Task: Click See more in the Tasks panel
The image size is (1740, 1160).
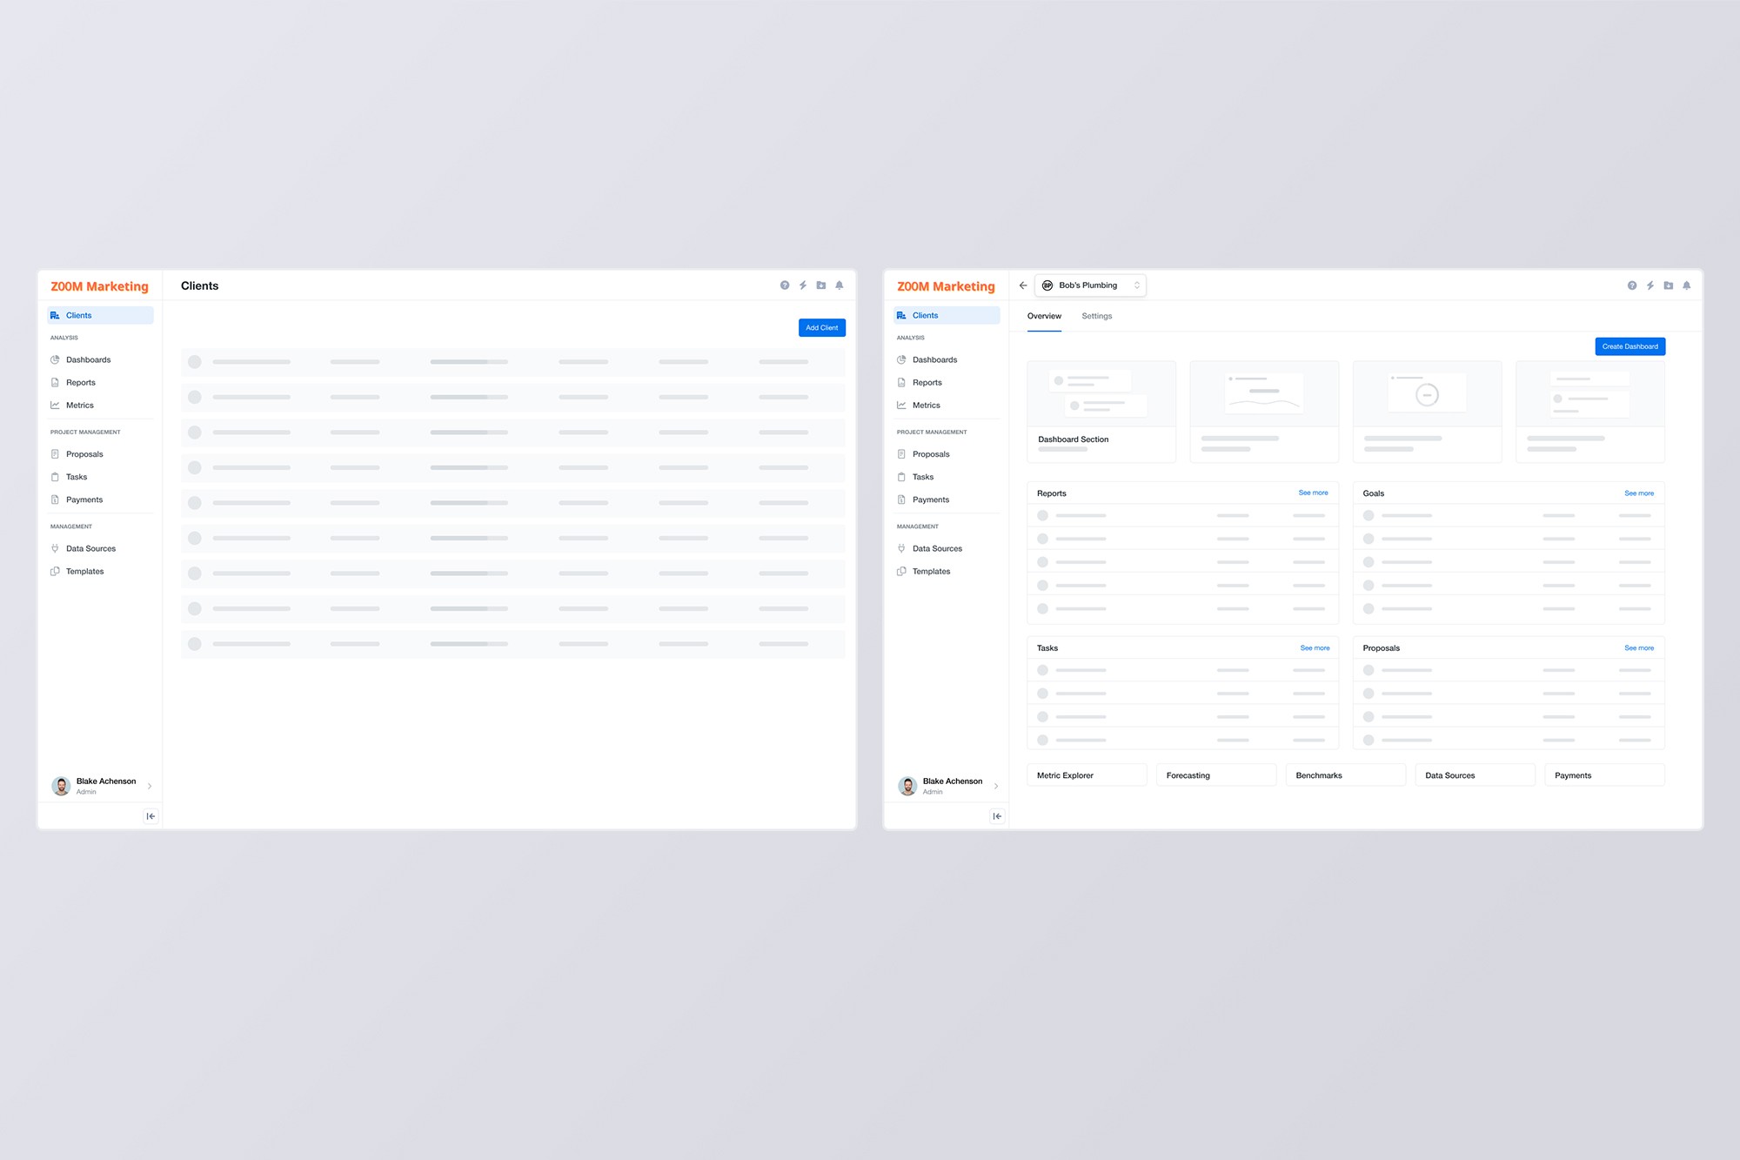Action: (1315, 648)
